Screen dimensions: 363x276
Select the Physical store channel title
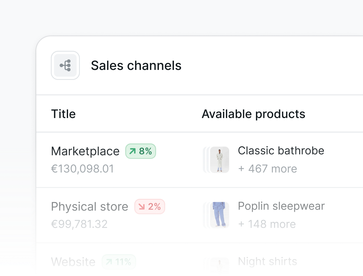[90, 206]
